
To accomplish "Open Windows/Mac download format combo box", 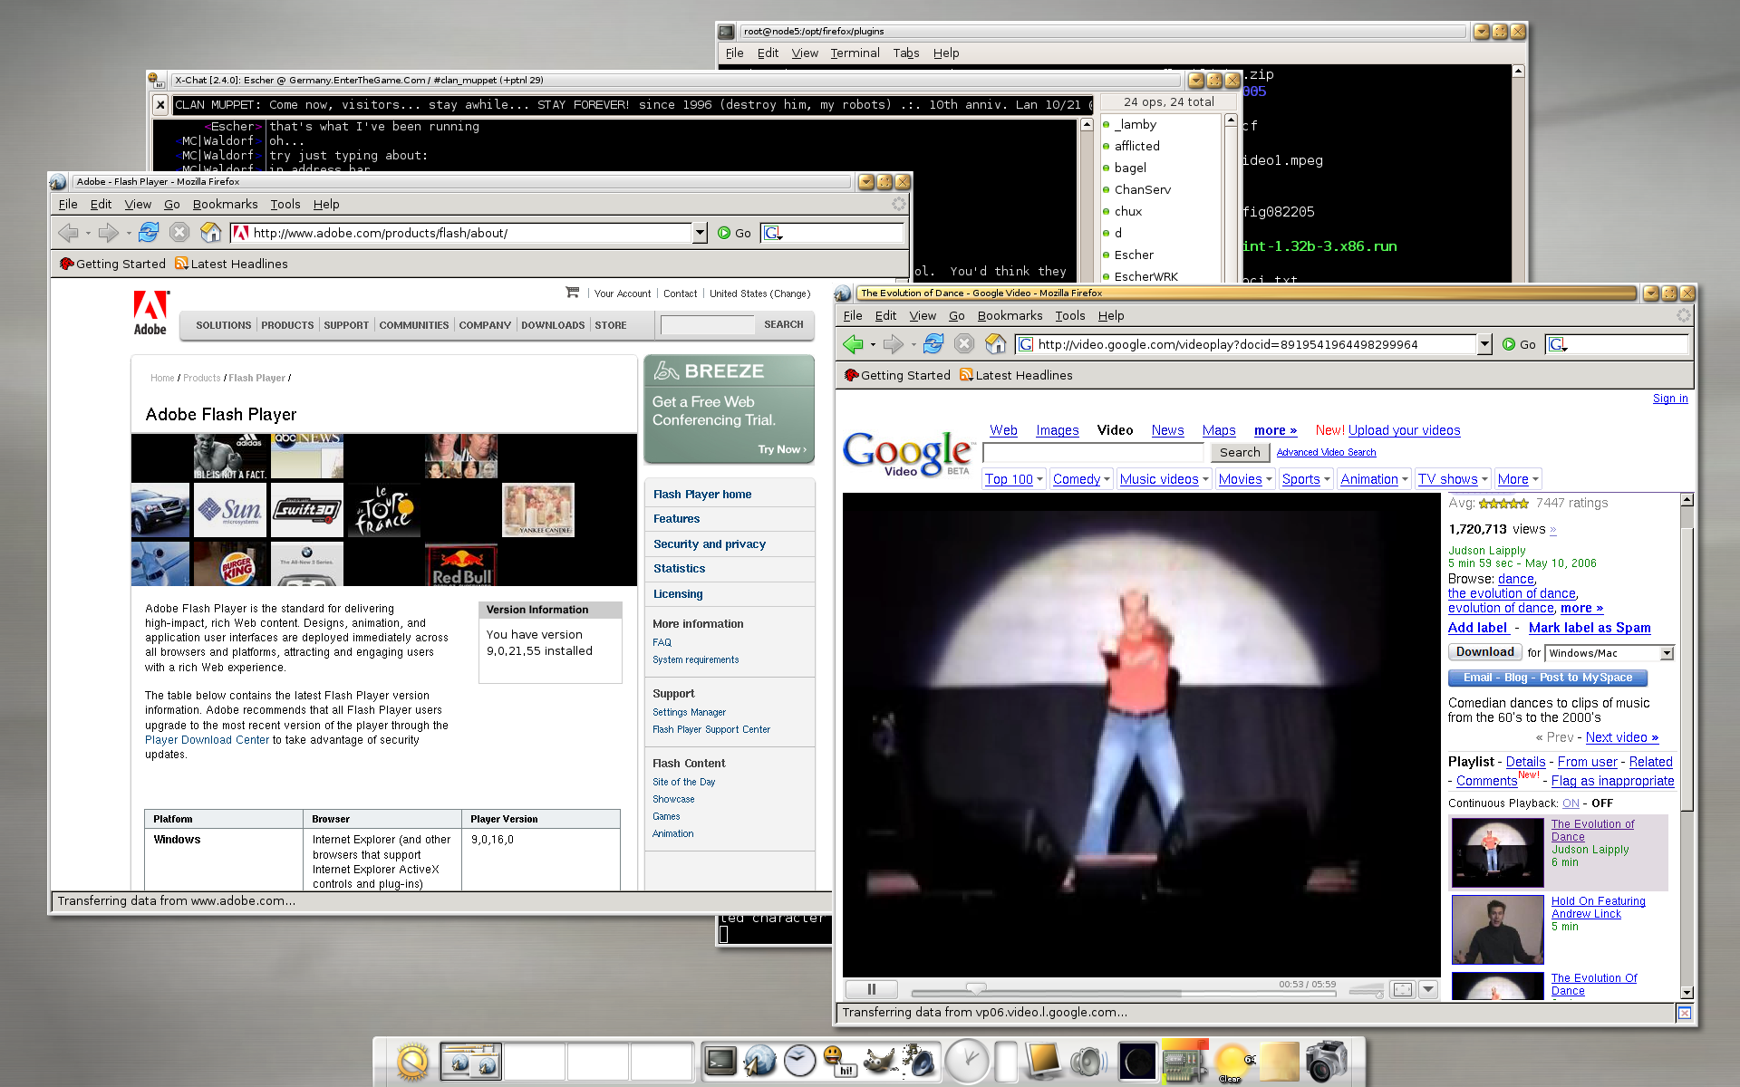I will pos(1609,653).
